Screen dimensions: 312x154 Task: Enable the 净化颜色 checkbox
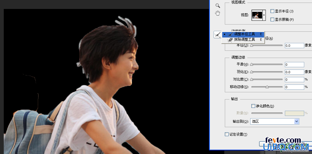click(x=253, y=106)
